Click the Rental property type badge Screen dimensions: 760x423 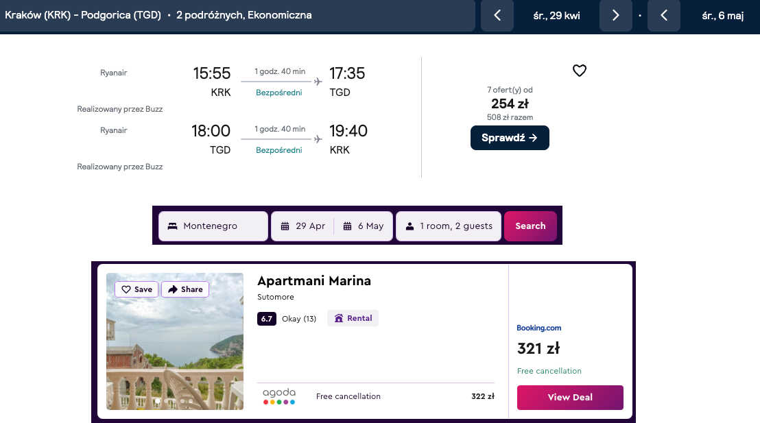353,318
